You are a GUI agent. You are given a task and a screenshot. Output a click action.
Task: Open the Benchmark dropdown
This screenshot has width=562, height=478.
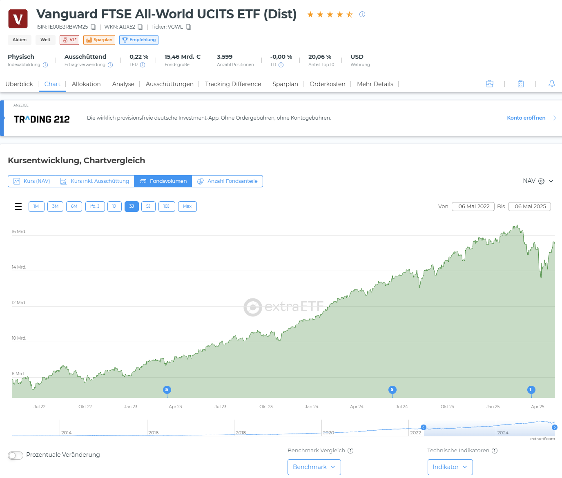click(314, 467)
